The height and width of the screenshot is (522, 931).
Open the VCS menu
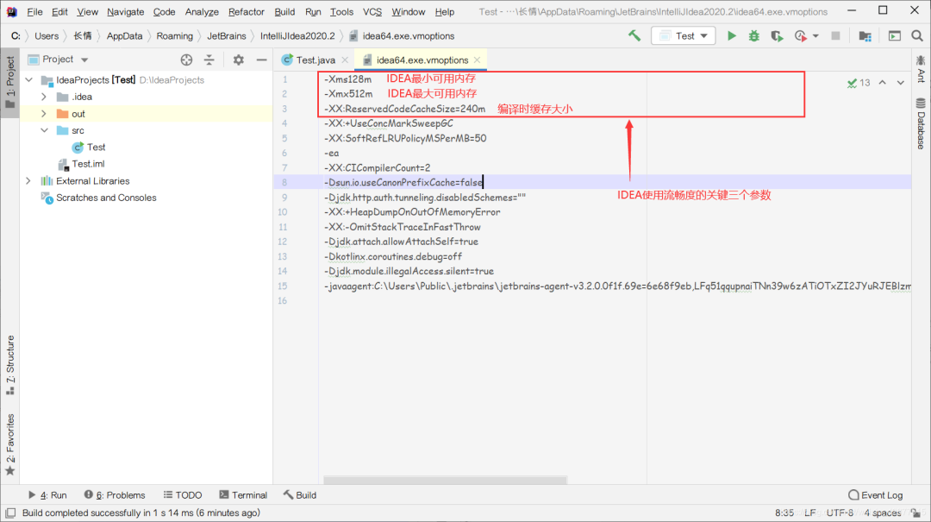(x=372, y=12)
